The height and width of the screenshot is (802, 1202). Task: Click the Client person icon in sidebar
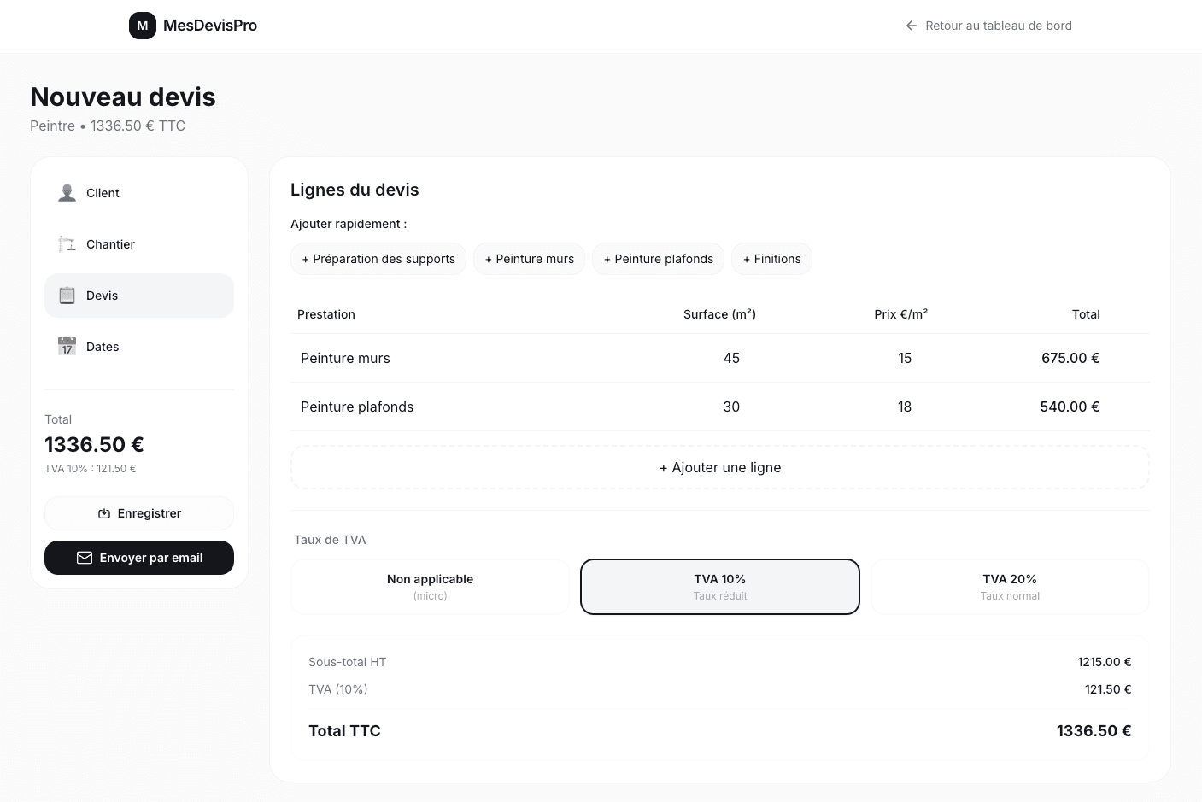pos(67,192)
